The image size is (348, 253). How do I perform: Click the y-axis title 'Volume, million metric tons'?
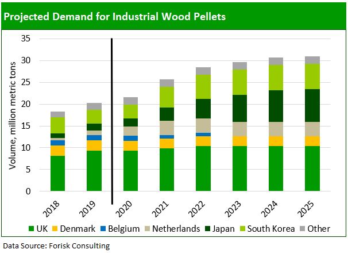[x=13, y=115]
